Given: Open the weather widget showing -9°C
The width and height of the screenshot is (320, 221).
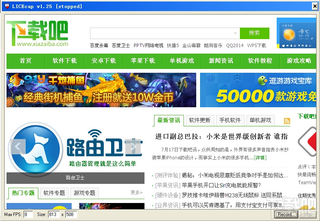Looking at the screenshot, I should [x=296, y=33].
